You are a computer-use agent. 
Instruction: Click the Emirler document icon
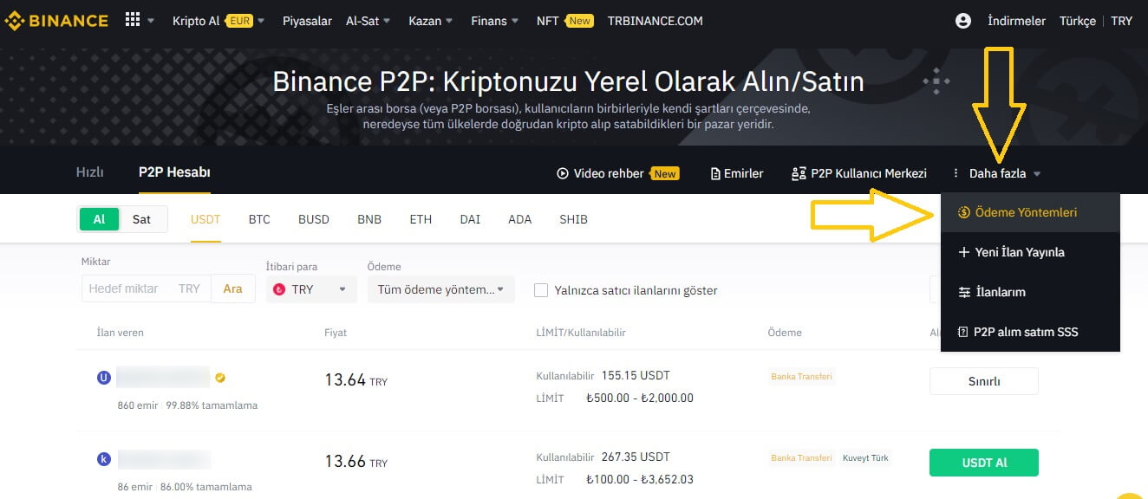point(715,173)
